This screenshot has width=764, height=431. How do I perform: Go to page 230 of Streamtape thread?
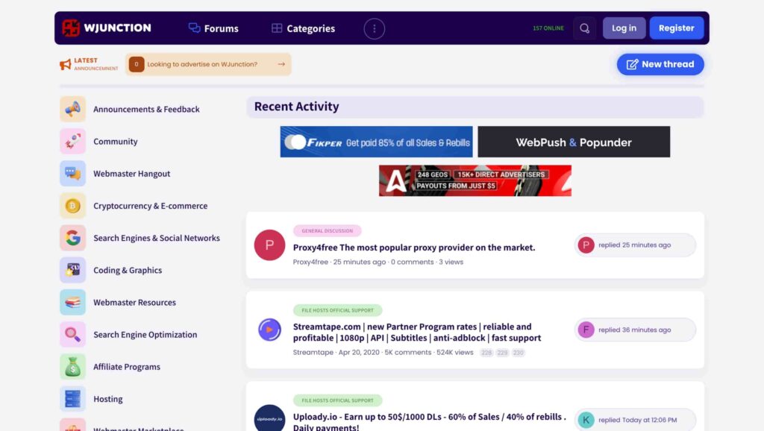coord(519,353)
